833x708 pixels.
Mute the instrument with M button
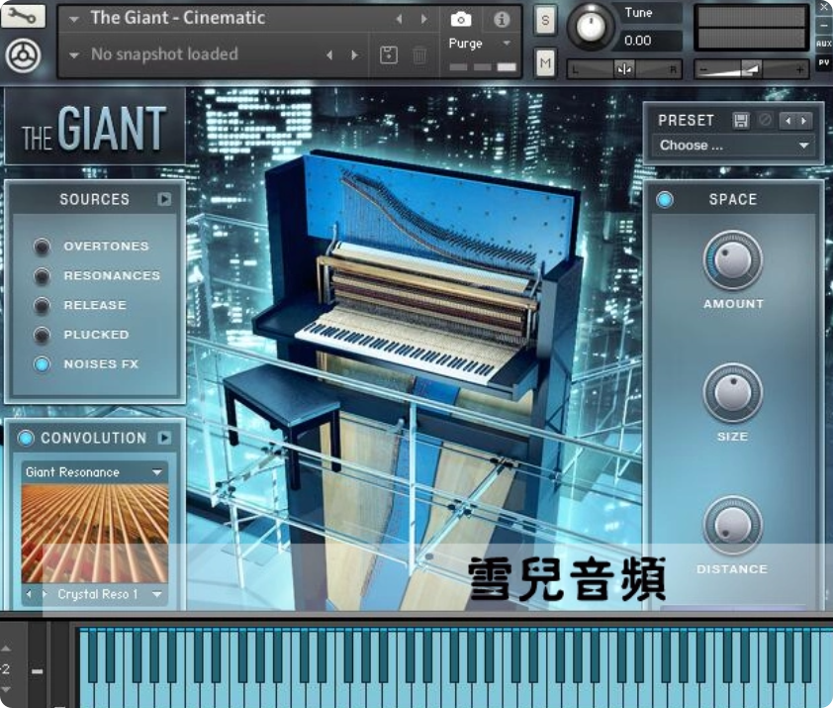click(545, 63)
